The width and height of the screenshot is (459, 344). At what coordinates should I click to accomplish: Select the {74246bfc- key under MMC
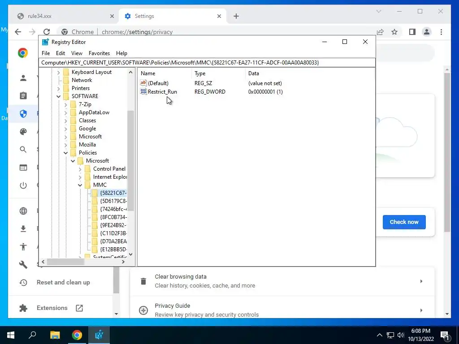click(113, 209)
